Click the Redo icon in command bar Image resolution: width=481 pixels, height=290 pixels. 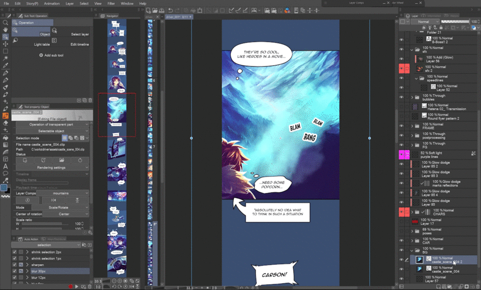point(177,11)
